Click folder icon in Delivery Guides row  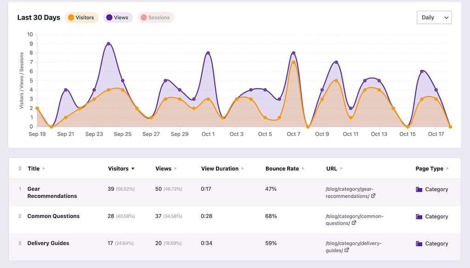click(419, 243)
